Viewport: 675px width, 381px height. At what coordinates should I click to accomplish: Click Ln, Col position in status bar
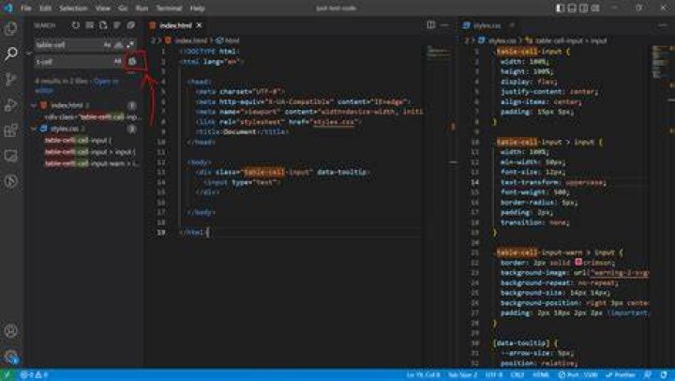(423, 375)
